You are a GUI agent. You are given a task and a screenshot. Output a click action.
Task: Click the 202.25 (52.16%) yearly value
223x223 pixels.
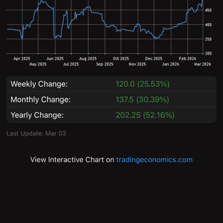[x=145, y=115]
